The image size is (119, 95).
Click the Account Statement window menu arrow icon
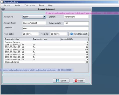pos(3,9)
